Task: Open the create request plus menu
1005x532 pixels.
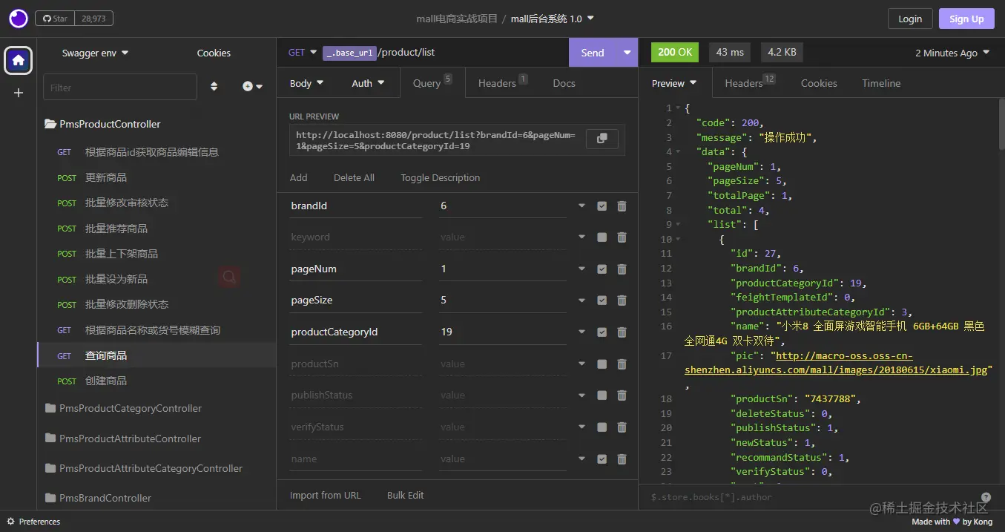Action: [253, 87]
